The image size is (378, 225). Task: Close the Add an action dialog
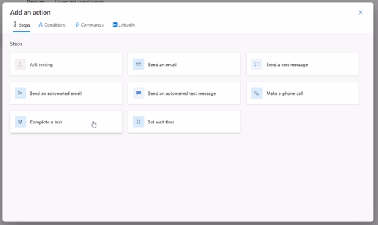(x=360, y=13)
